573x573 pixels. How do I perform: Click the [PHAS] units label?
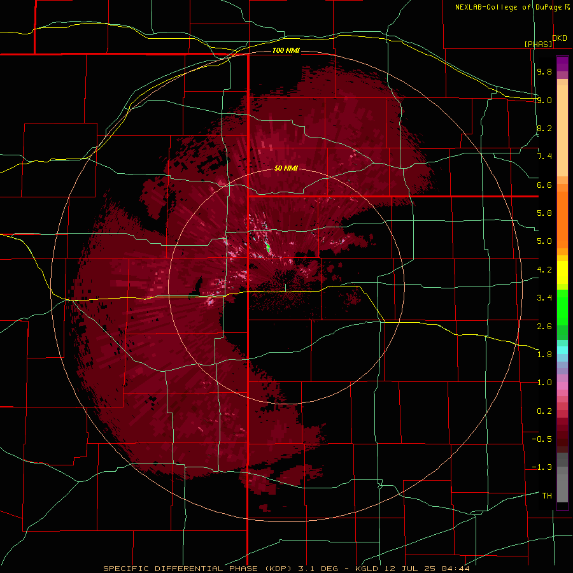coord(538,44)
